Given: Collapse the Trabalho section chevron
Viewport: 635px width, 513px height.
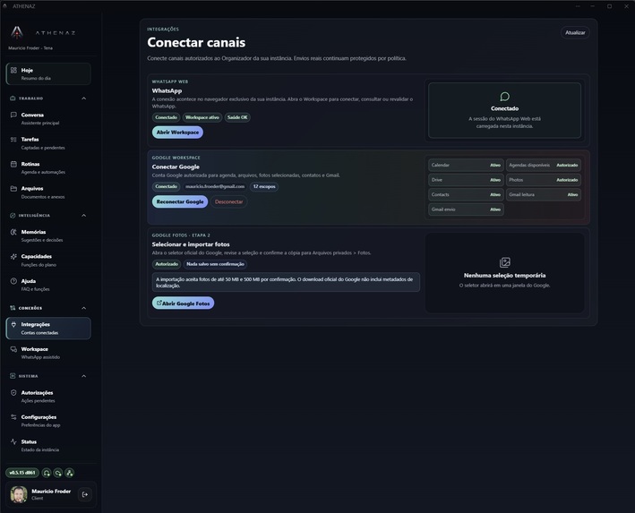Looking at the screenshot, I should click(84, 98).
